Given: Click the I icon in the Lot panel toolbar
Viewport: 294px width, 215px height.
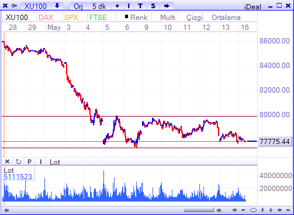Looking at the screenshot, I should [40, 162].
